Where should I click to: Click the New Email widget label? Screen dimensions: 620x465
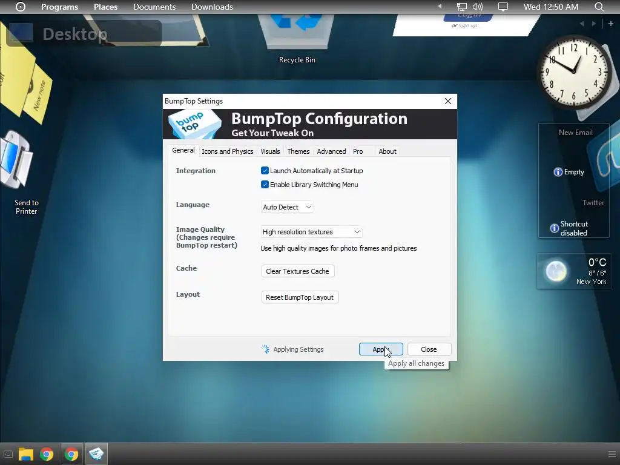tap(575, 133)
